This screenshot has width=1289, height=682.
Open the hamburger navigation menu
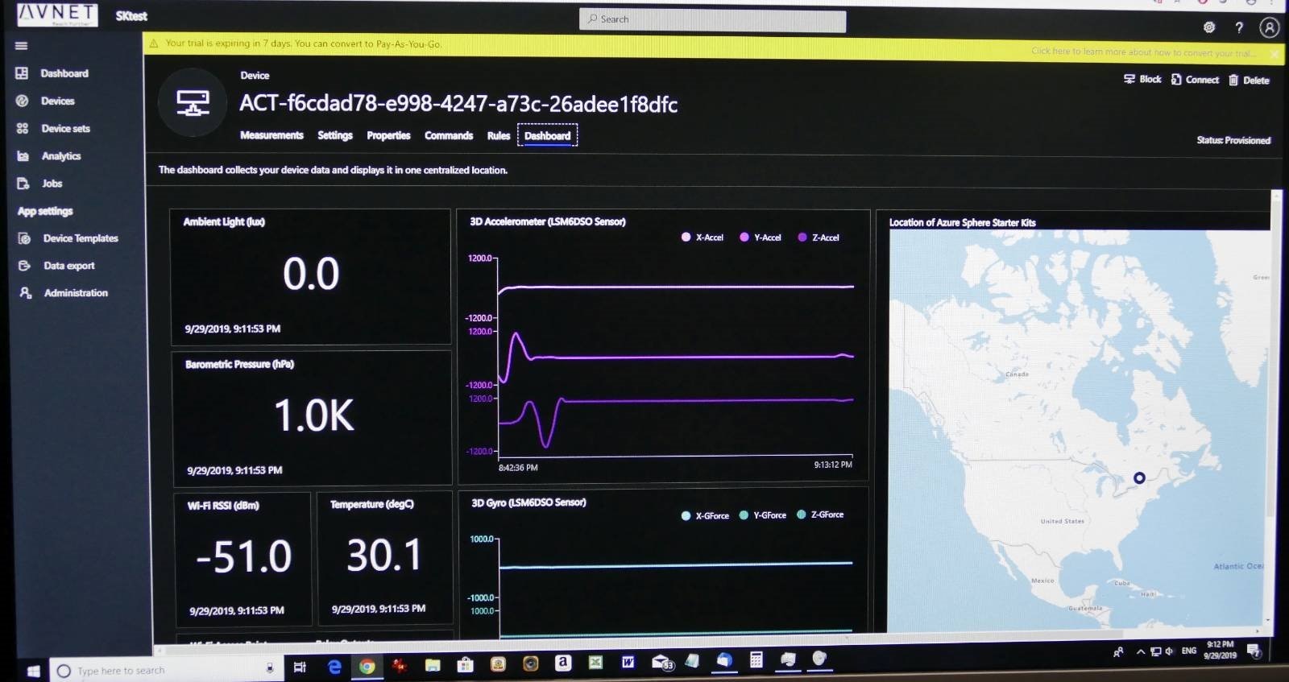[x=22, y=46]
